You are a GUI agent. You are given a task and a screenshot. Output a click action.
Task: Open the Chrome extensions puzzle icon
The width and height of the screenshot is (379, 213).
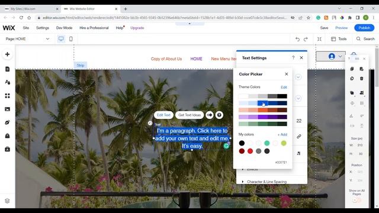click(350, 18)
